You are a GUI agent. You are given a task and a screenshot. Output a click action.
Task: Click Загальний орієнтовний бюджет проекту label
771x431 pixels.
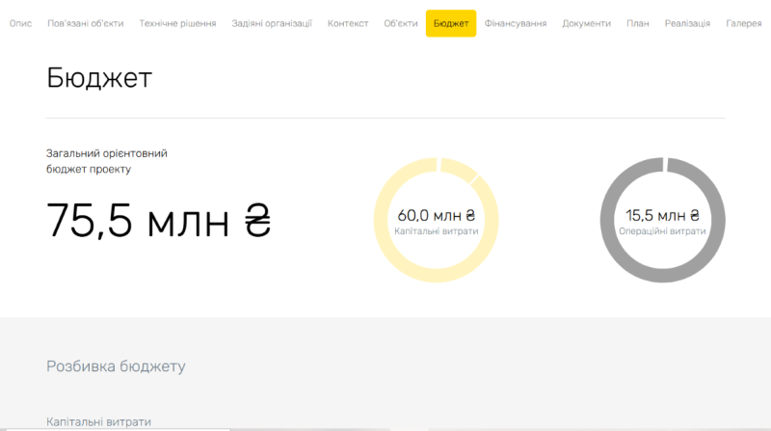tap(107, 161)
